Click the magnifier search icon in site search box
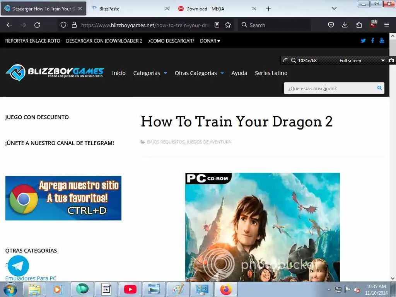396x297 pixels. [379, 88]
